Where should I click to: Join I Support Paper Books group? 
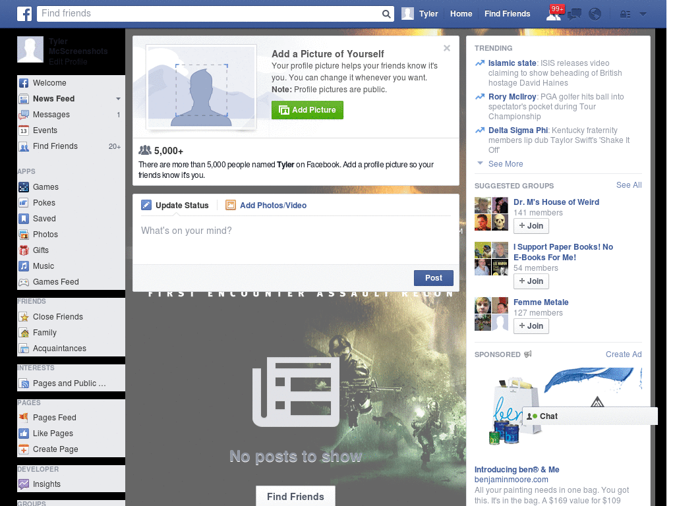531,281
